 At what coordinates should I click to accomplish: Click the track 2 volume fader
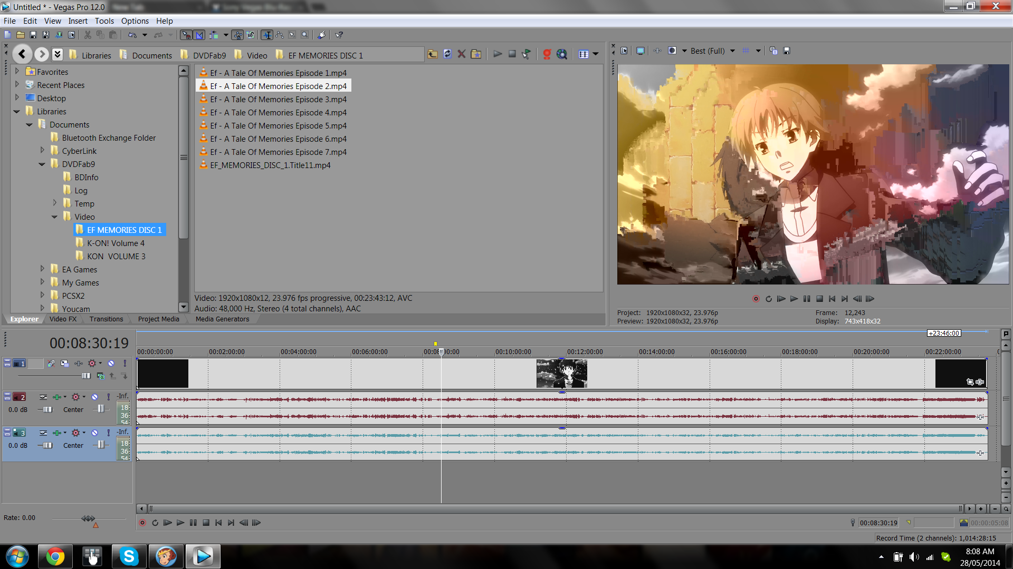click(x=47, y=410)
